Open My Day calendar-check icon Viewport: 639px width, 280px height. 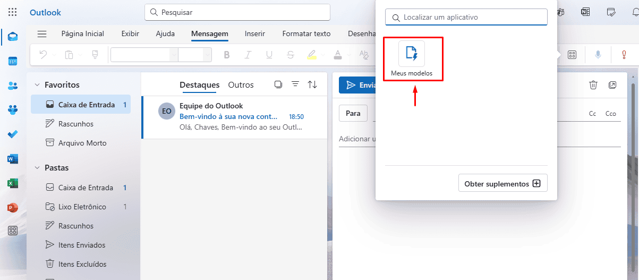point(611,12)
